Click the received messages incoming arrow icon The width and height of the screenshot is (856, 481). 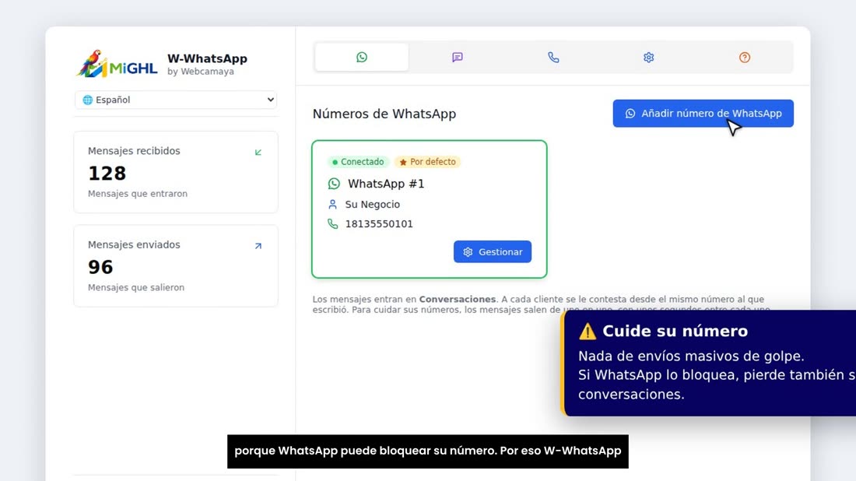(258, 153)
